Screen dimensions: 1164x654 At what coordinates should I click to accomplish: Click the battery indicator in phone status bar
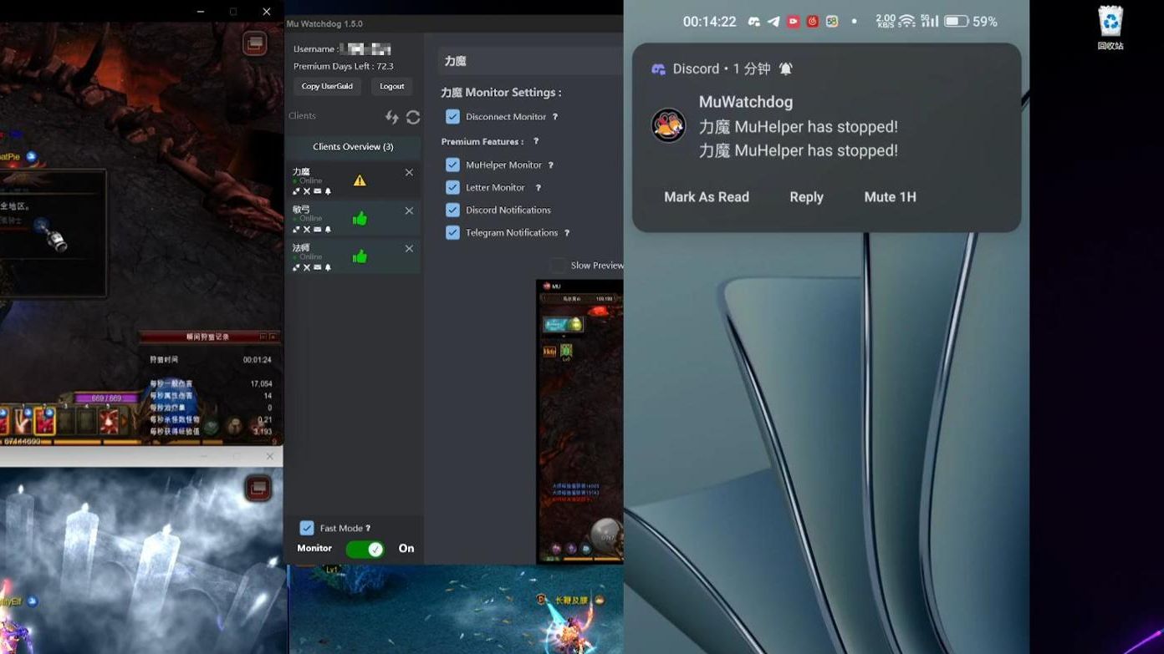(957, 22)
